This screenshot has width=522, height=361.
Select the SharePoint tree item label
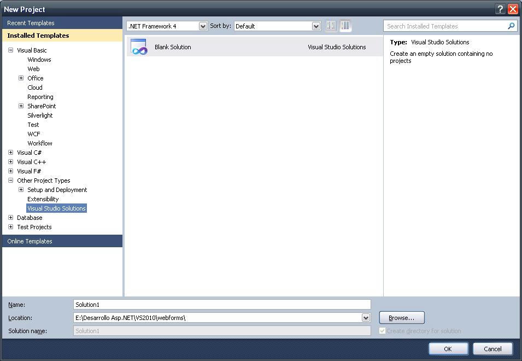pos(42,106)
